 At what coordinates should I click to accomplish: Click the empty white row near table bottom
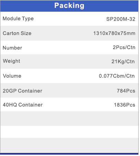69,132
